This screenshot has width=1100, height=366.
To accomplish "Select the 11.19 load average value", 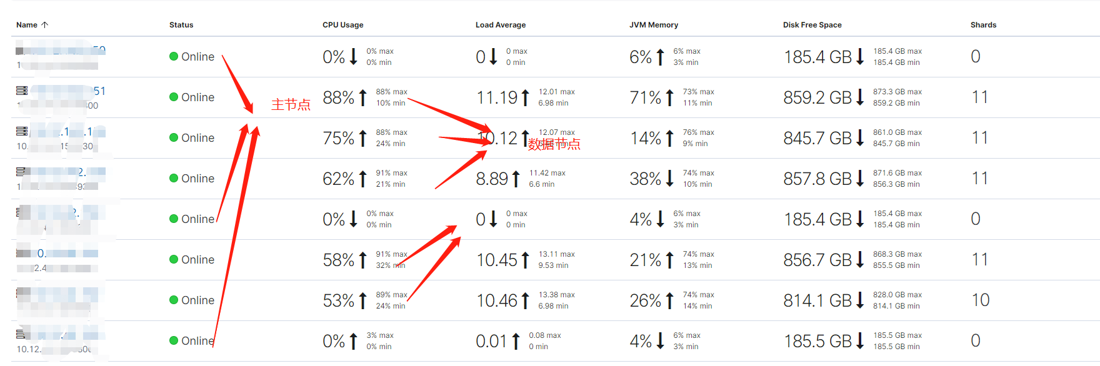I will pyautogui.click(x=497, y=97).
